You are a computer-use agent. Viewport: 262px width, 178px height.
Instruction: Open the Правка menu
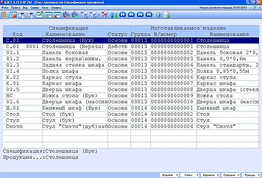coord(15,8)
